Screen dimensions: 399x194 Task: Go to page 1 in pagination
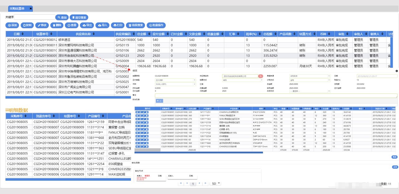[193, 184]
